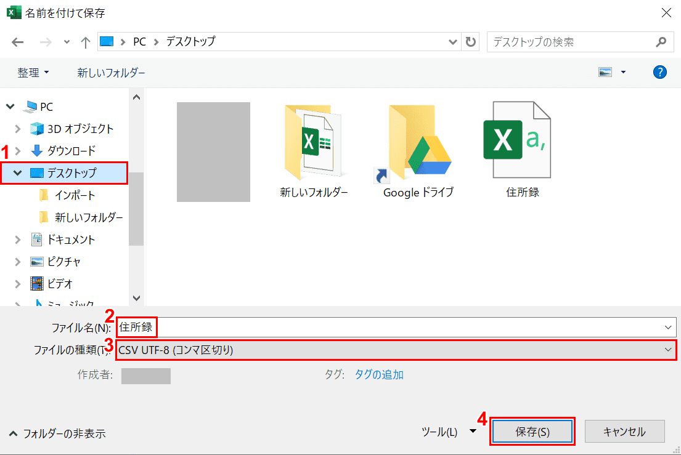Open help with question mark icon
This screenshot has height=455, width=681.
click(x=659, y=72)
